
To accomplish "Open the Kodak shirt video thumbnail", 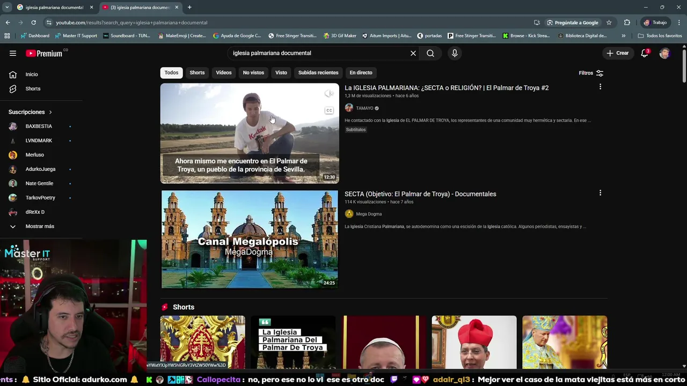I will point(250,133).
